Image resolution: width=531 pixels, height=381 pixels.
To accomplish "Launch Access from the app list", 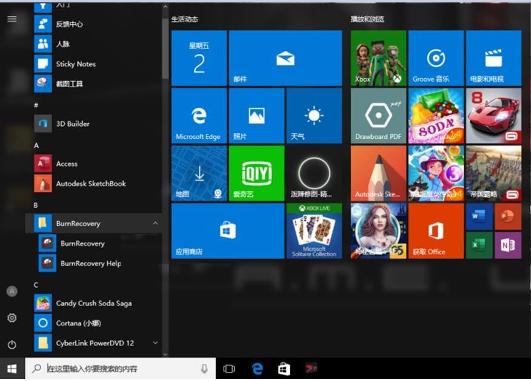I will tap(67, 164).
